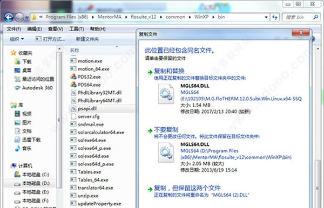Select solarcalculator64.exe file icon
The image size is (324, 208).
[73, 132]
